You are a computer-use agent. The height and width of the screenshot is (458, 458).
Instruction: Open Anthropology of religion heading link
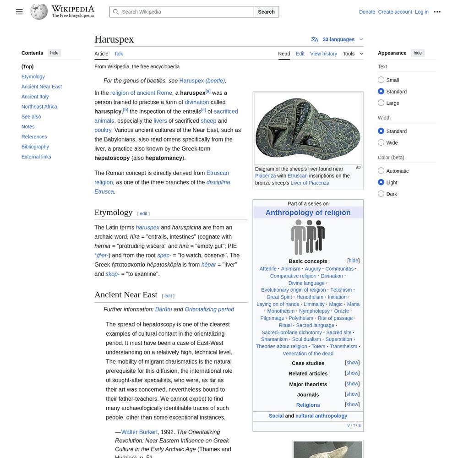[308, 213]
